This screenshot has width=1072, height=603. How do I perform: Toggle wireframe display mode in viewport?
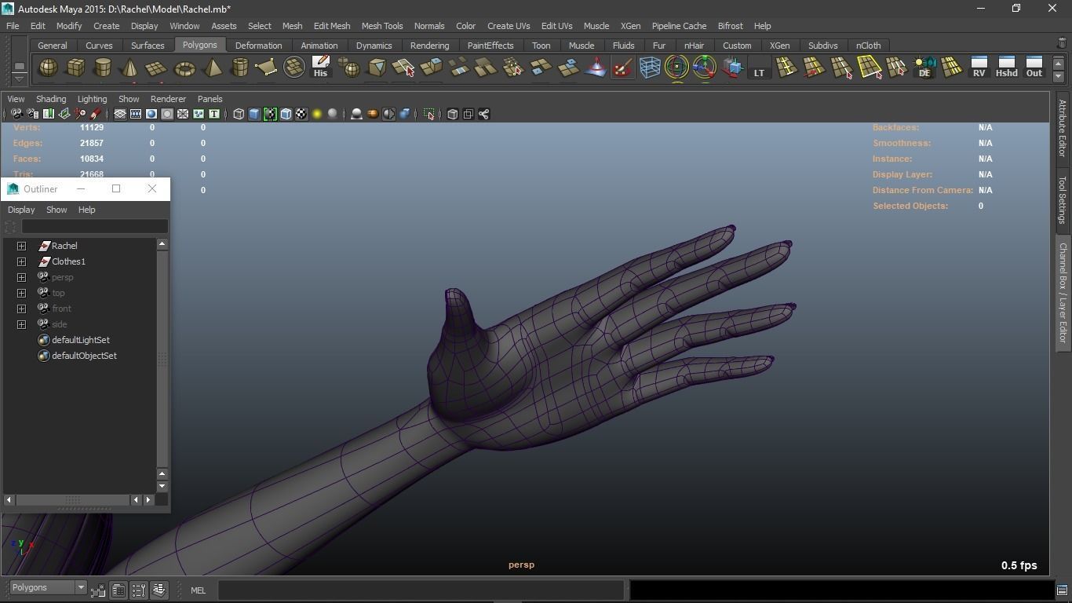pos(239,114)
